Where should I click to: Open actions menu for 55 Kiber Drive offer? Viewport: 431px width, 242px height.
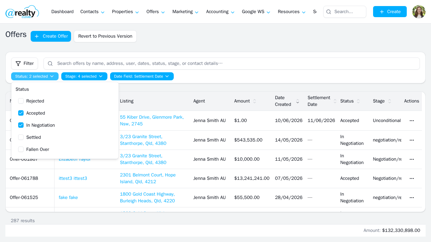point(411,121)
